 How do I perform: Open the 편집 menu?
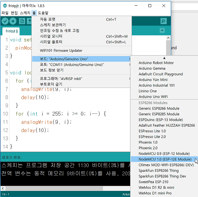point(14,13)
